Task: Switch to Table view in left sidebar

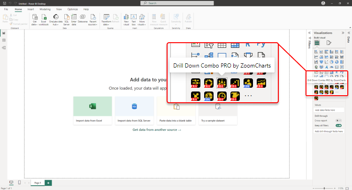Action: [x=4, y=40]
